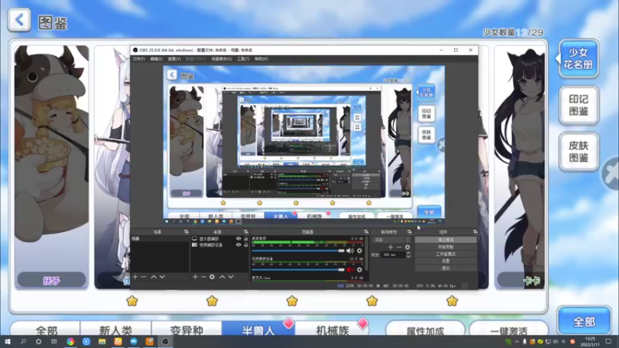Show hidden tray icons chevron

point(517,342)
